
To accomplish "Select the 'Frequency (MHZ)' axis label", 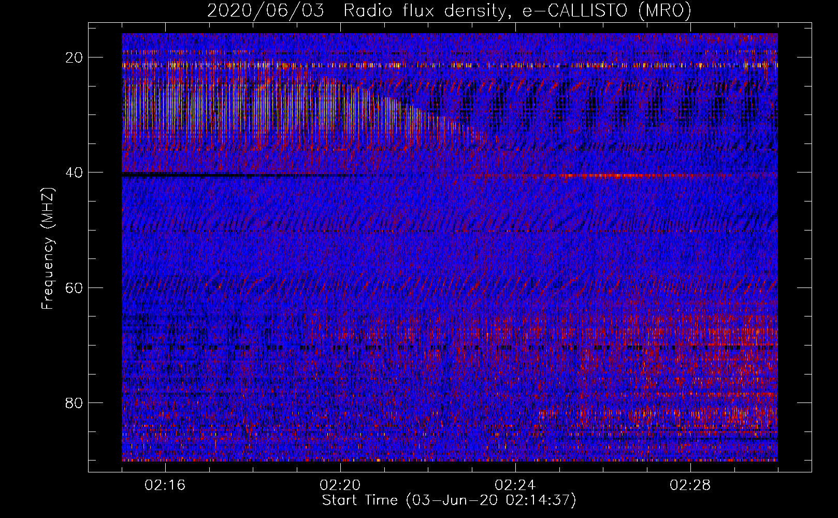I will (x=48, y=249).
